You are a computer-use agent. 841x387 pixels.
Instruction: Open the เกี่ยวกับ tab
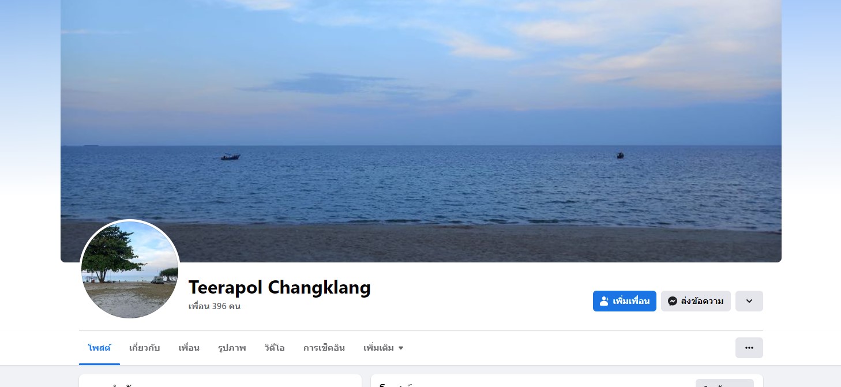point(144,348)
